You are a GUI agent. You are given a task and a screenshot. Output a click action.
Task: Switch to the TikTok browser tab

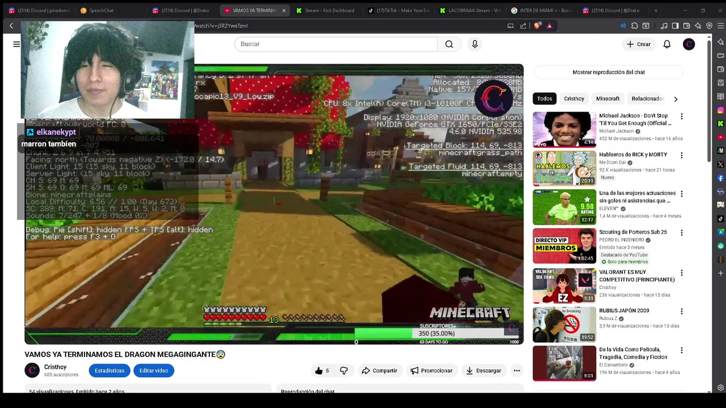point(399,10)
